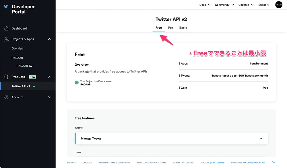Select the Free tab
This screenshot has height=168, width=287.
coord(159,28)
